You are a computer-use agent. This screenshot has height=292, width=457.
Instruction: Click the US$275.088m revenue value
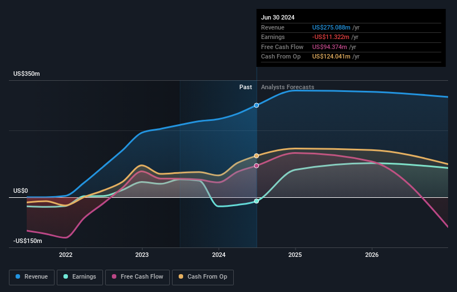tap(331, 27)
